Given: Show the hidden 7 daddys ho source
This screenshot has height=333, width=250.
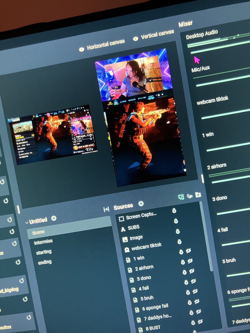Looking at the screenshot, I should pos(199,312).
